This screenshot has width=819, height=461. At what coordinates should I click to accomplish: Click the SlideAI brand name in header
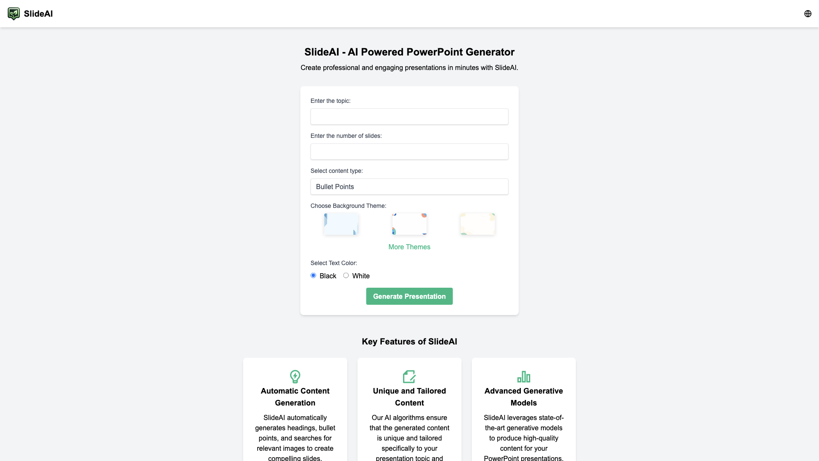38,14
